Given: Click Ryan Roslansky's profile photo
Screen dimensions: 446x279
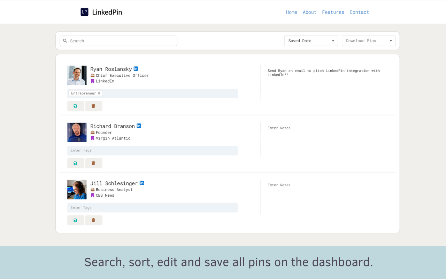Looking at the screenshot, I should (x=77, y=75).
